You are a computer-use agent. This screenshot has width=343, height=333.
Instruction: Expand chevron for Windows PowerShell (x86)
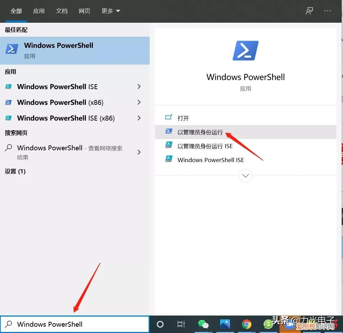click(139, 102)
